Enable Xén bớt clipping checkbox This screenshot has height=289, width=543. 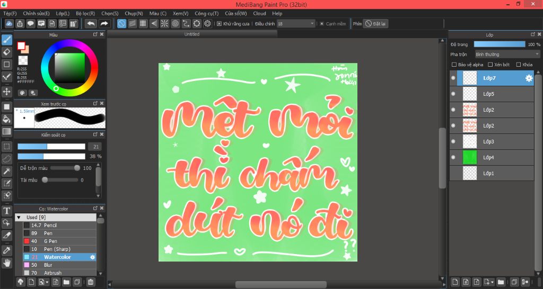coord(490,65)
